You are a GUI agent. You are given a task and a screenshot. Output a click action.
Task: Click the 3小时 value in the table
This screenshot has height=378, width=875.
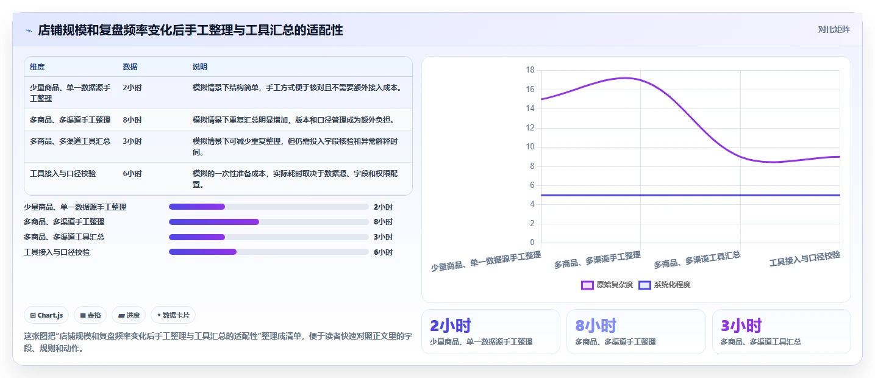point(132,141)
